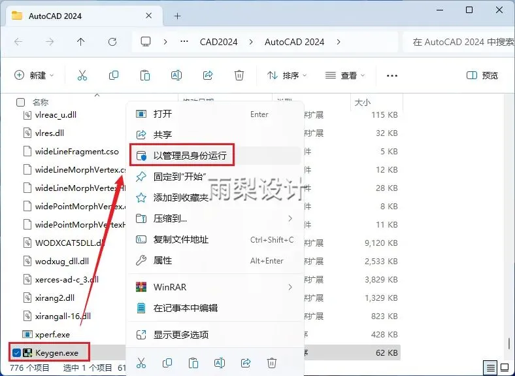This screenshot has width=515, height=376.
Task: Open the 新建 dropdown
Action: pyautogui.click(x=34, y=76)
